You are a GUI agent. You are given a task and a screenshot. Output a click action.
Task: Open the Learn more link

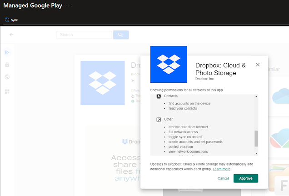(x=221, y=169)
